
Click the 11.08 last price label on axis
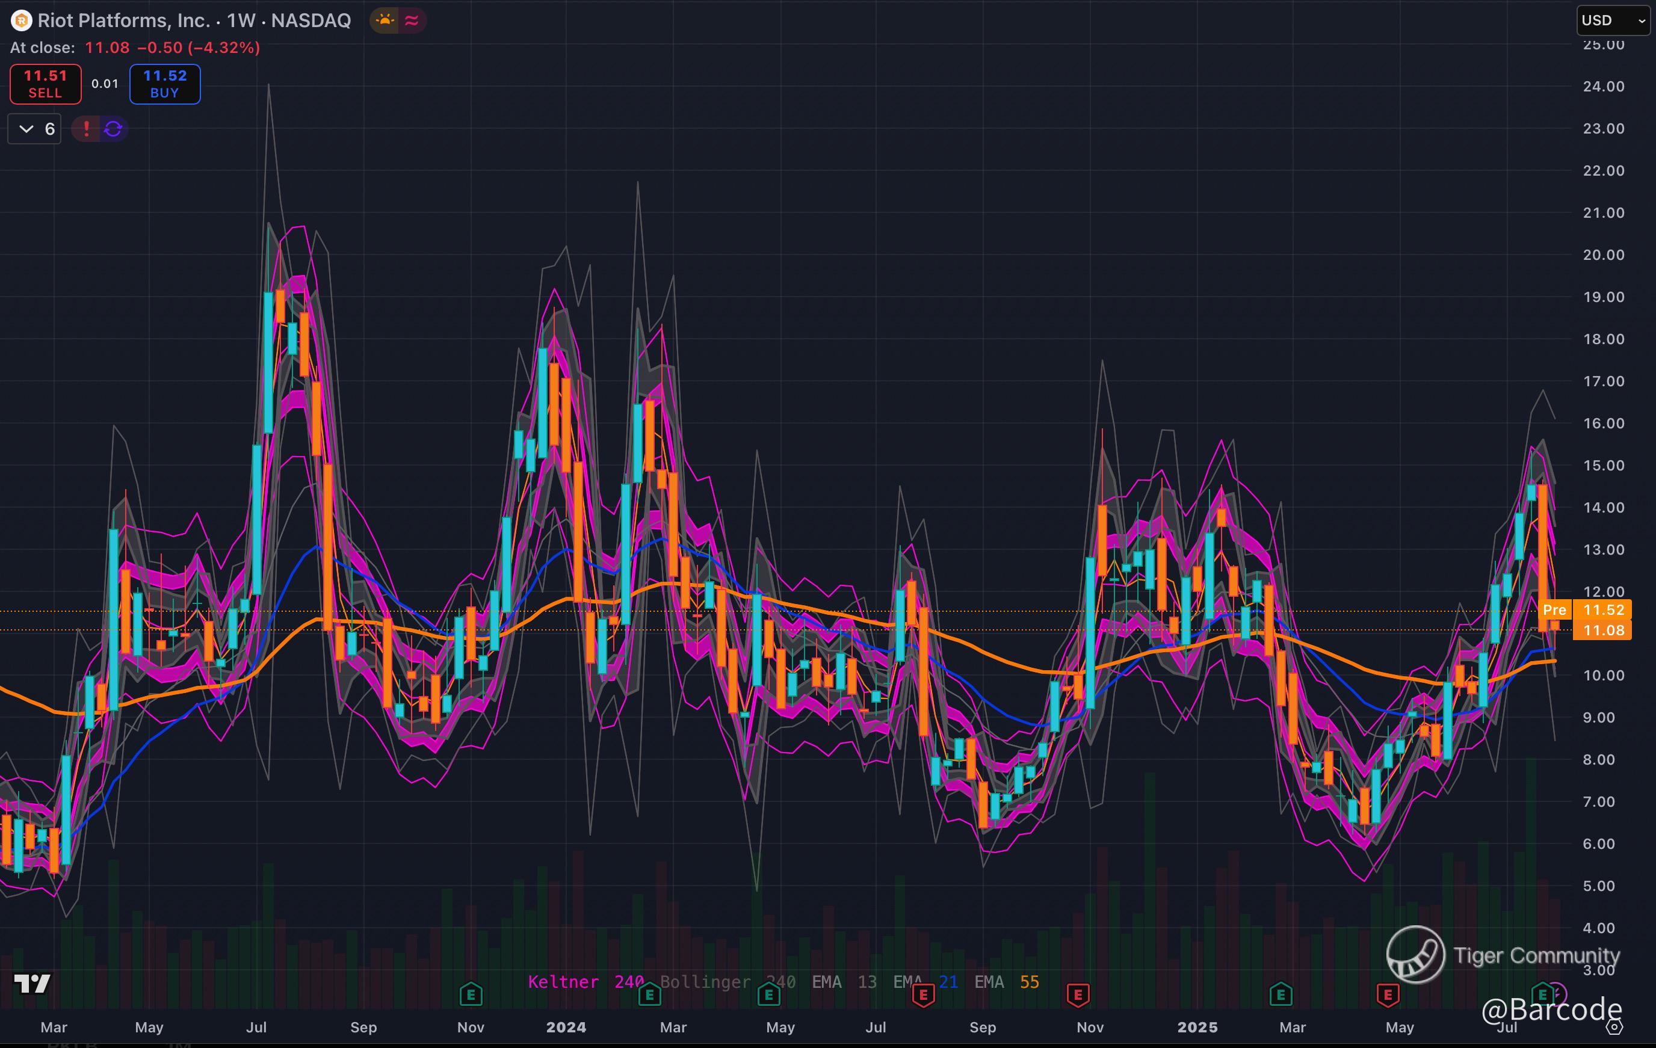(x=1603, y=630)
